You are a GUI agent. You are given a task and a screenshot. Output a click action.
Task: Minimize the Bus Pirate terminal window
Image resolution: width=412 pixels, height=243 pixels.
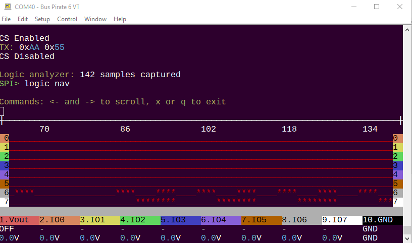point(354,7)
